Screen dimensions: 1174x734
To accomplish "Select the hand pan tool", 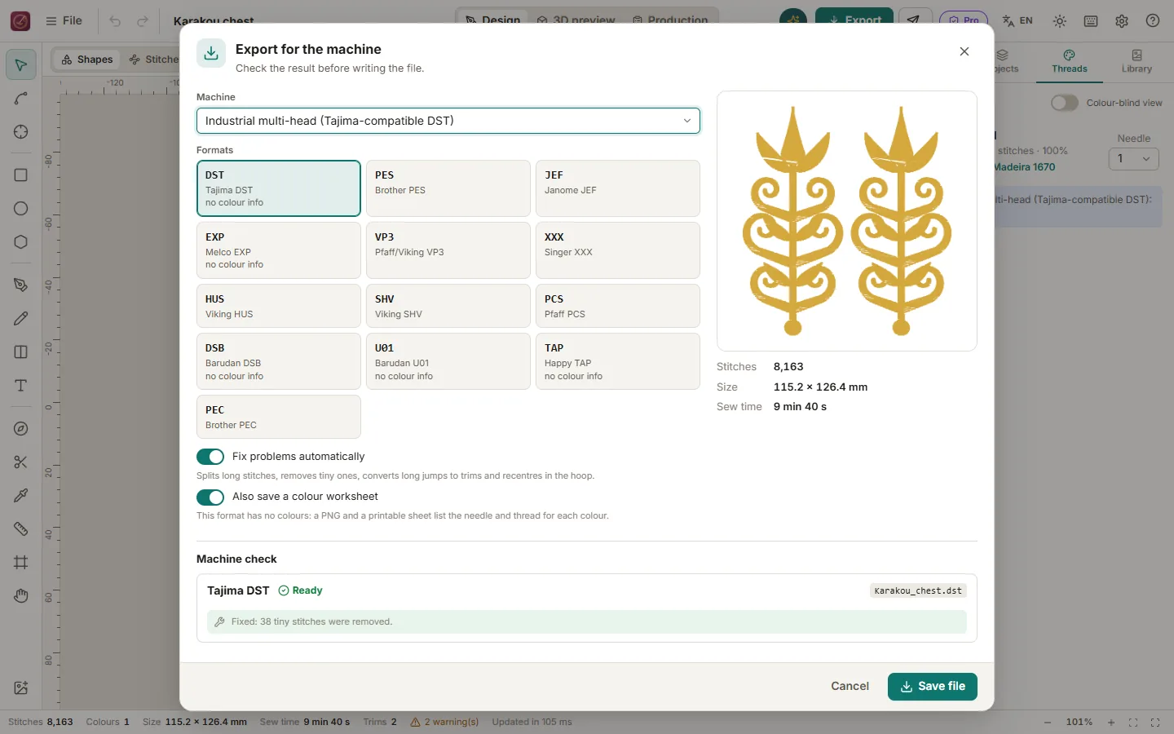I will pyautogui.click(x=21, y=596).
